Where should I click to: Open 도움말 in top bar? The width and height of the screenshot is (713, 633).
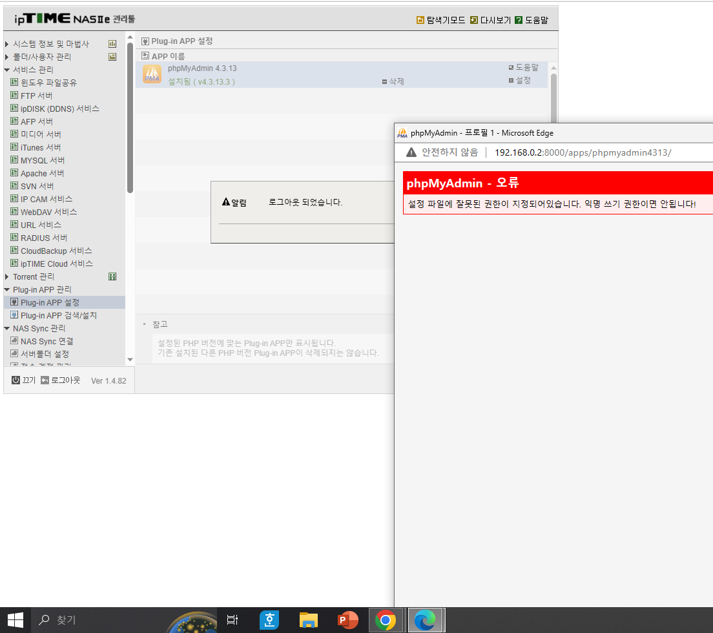[532, 21]
